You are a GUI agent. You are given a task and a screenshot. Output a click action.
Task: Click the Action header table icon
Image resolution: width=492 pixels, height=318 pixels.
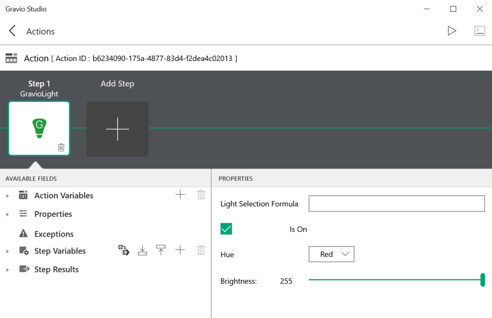coord(11,58)
